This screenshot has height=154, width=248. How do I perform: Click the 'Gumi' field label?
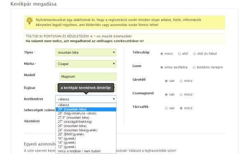click(137, 66)
